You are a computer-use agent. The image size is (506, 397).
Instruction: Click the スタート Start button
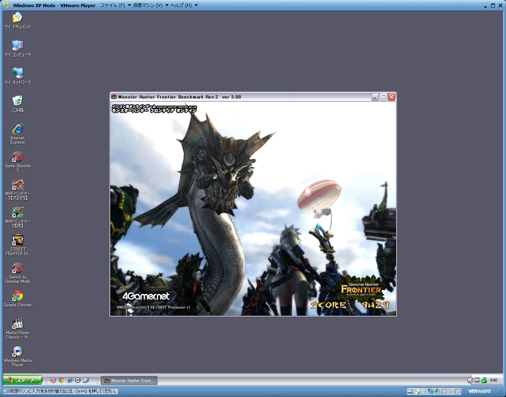[23, 380]
